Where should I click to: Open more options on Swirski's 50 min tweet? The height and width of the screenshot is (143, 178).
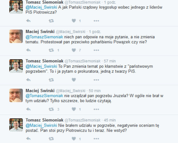pyautogui.click(x=96, y=109)
